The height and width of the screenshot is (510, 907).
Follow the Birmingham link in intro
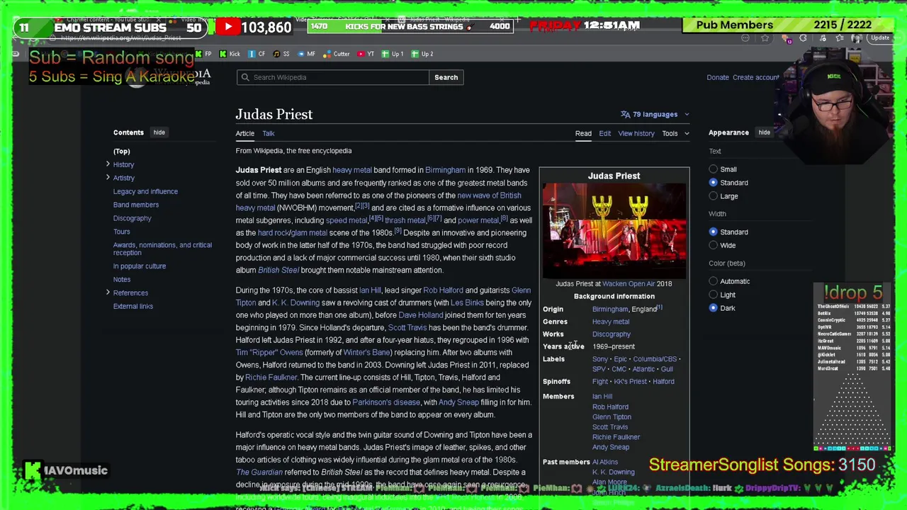[x=446, y=170]
